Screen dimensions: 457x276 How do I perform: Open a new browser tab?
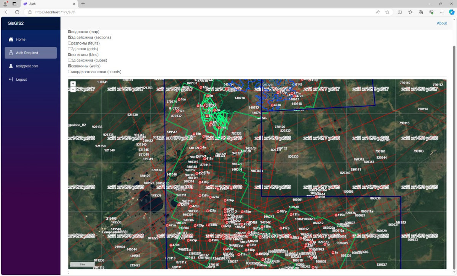point(83,4)
